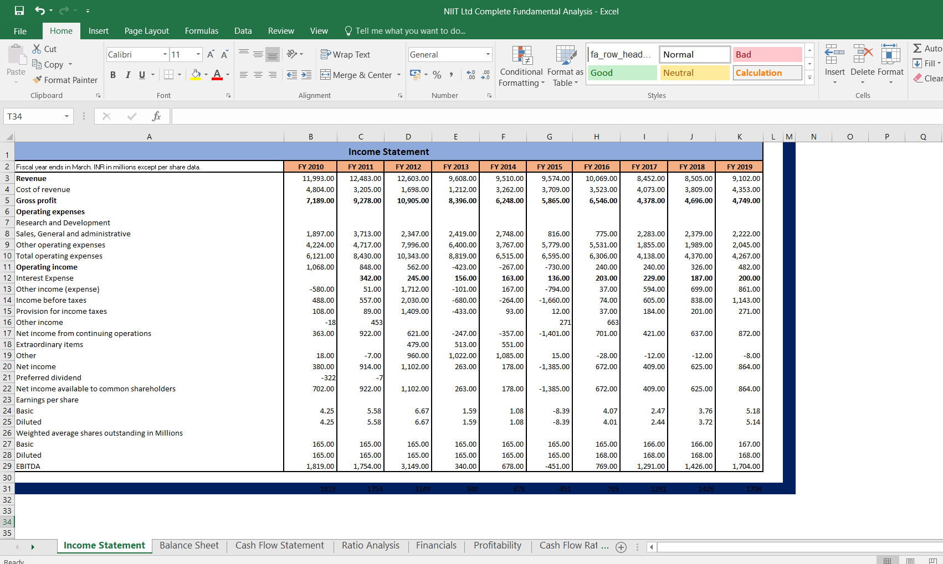The height and width of the screenshot is (564, 943).
Task: Toggle Bold formatting
Action: [x=113, y=75]
